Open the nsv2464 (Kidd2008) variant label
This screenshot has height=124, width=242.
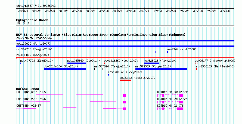point(182,49)
